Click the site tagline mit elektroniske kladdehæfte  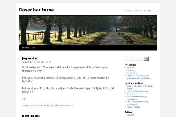pos(138,11)
